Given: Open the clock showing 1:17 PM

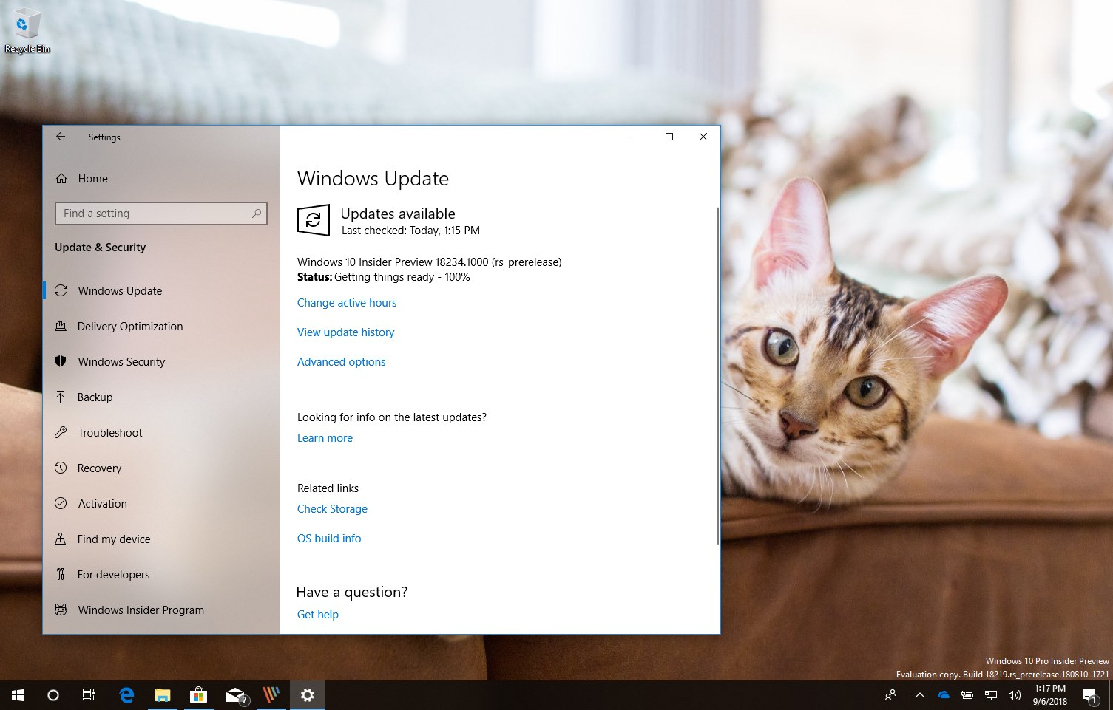Looking at the screenshot, I should (1050, 695).
